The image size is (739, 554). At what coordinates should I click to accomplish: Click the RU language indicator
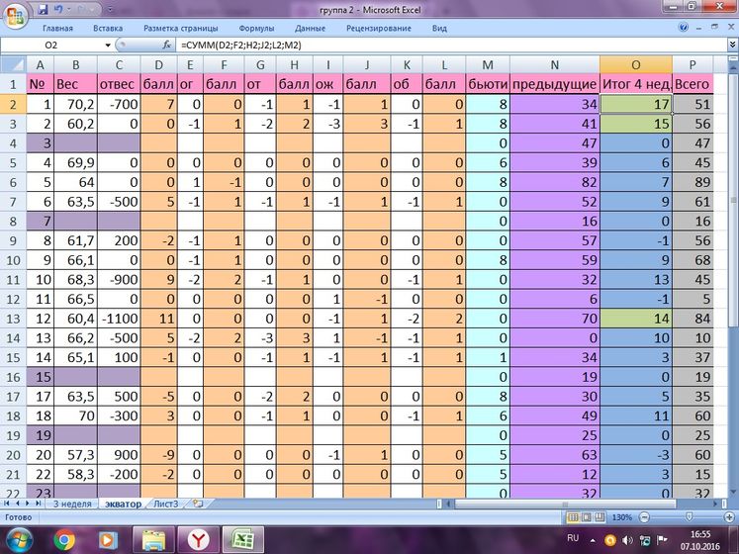click(573, 538)
